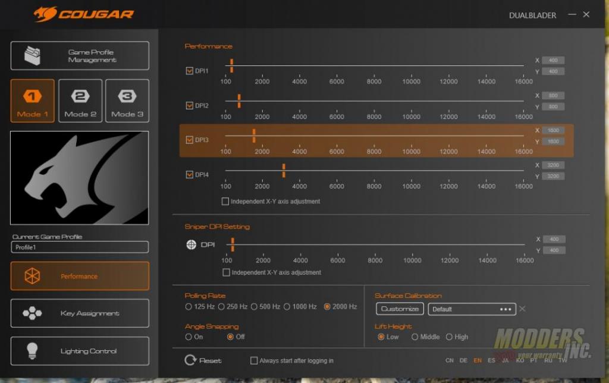
Task: Click the DPI3 slider handle
Action: point(254,136)
